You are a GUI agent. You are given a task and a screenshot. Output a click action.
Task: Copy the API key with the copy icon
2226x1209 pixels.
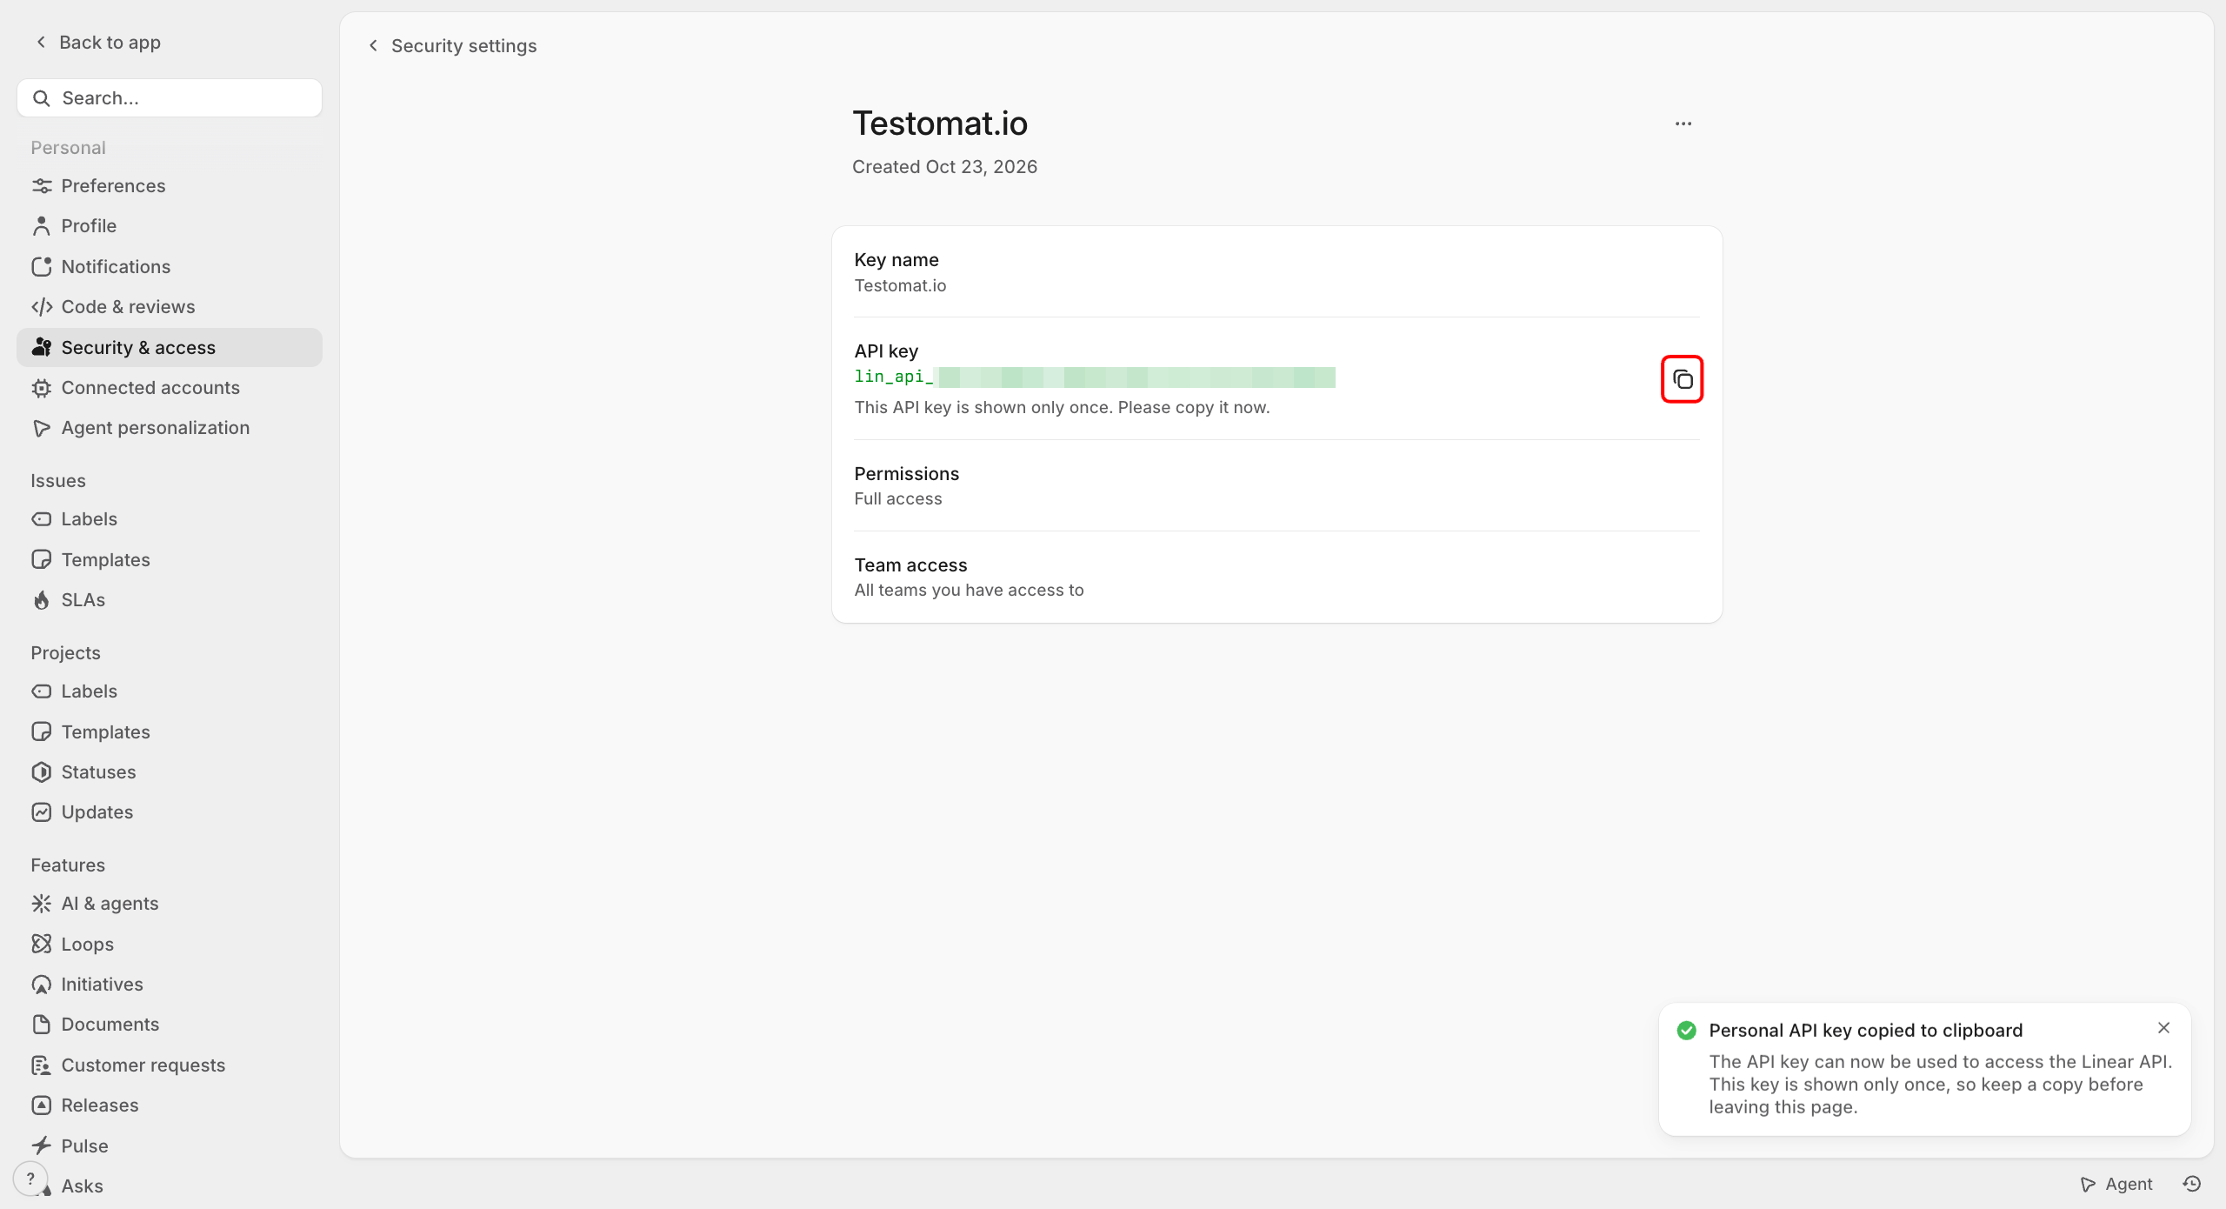tap(1682, 379)
